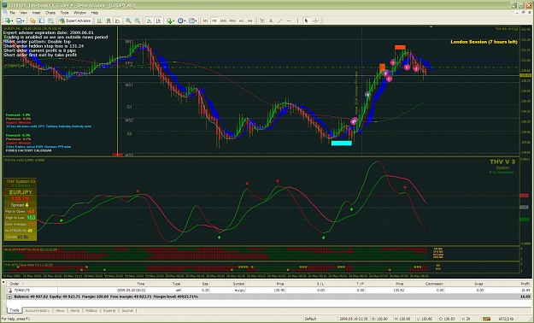Switch to the Experts tab
The height and width of the screenshot is (323, 534).
pos(109,310)
